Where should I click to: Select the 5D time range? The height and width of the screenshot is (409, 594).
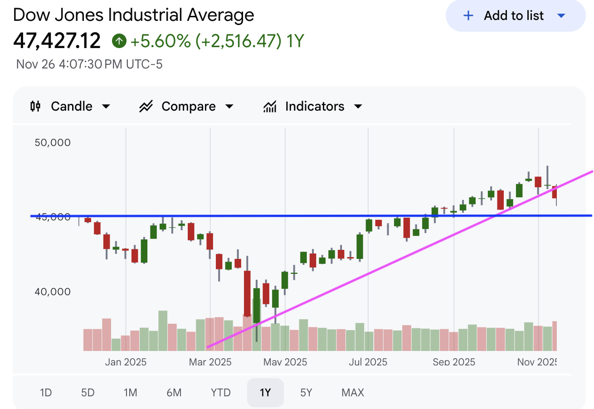[x=88, y=392]
